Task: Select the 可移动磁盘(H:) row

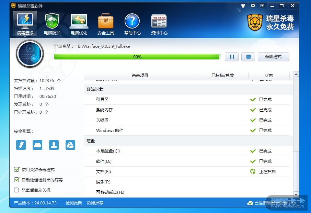Action: point(187,192)
